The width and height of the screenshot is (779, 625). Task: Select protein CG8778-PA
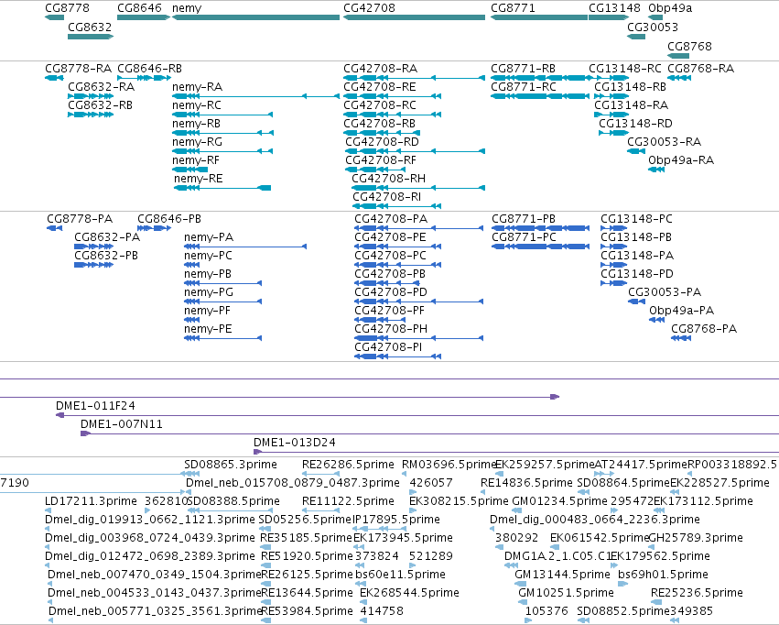click(x=55, y=228)
